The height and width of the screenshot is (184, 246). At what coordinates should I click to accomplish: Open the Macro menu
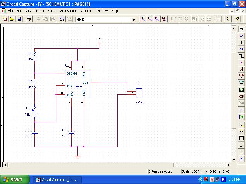point(52,11)
